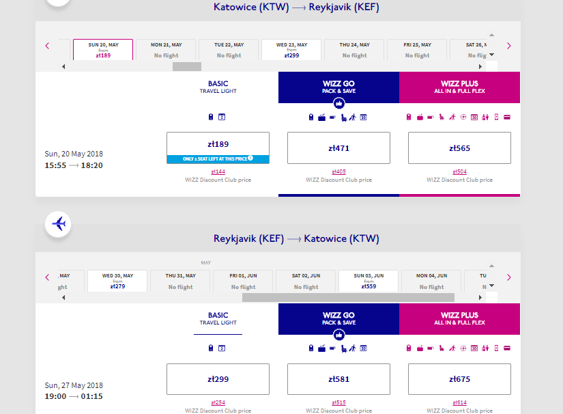Pick the return WIZZ PLUS fare zł675
This screenshot has height=414, width=563.
tap(459, 379)
